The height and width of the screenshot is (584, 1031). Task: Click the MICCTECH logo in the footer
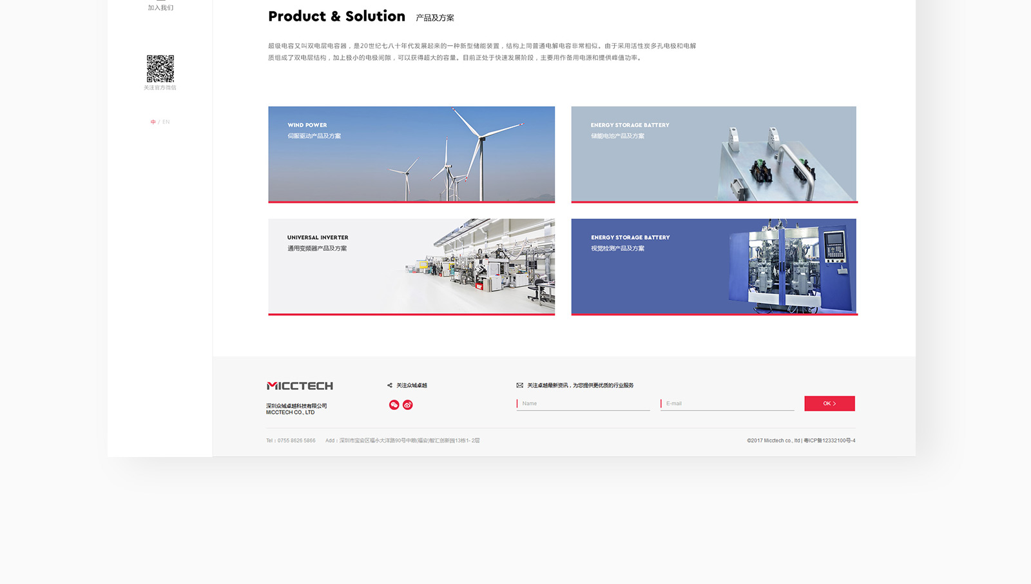pyautogui.click(x=300, y=386)
